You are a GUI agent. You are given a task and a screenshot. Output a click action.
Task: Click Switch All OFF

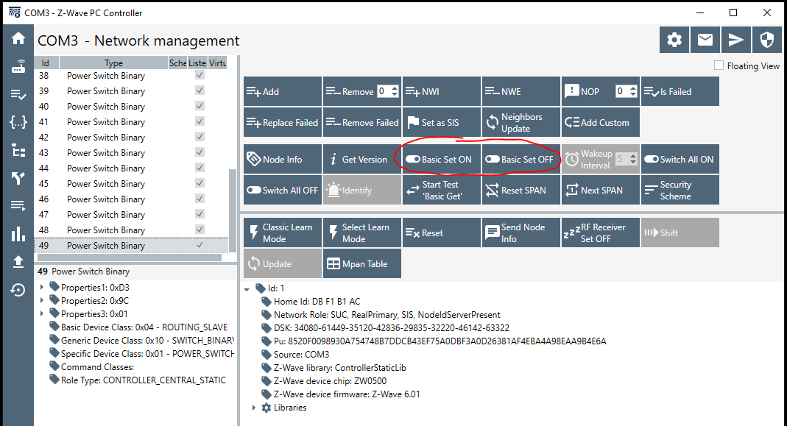(283, 190)
